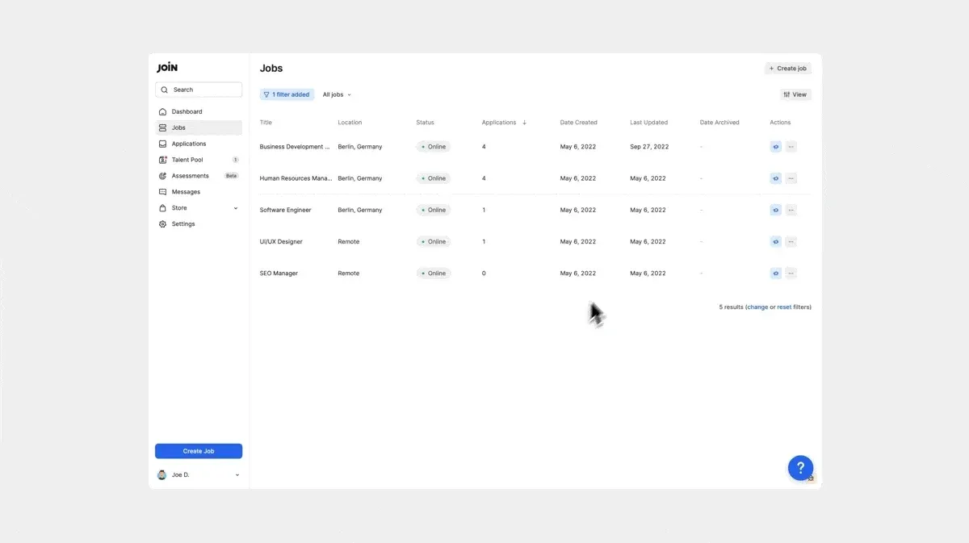Click the Beta badge next to Assessments
969x543 pixels.
tap(232, 176)
